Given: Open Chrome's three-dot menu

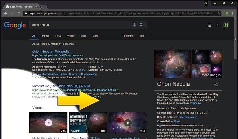Looking at the screenshot, I should tap(232, 13).
